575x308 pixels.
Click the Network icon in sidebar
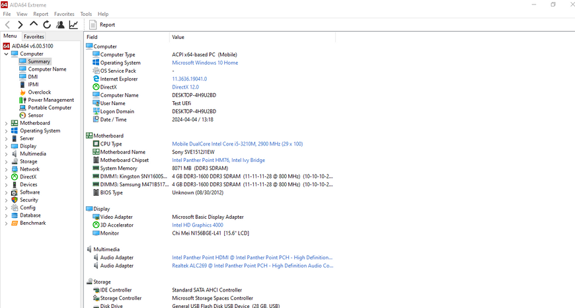(15, 169)
